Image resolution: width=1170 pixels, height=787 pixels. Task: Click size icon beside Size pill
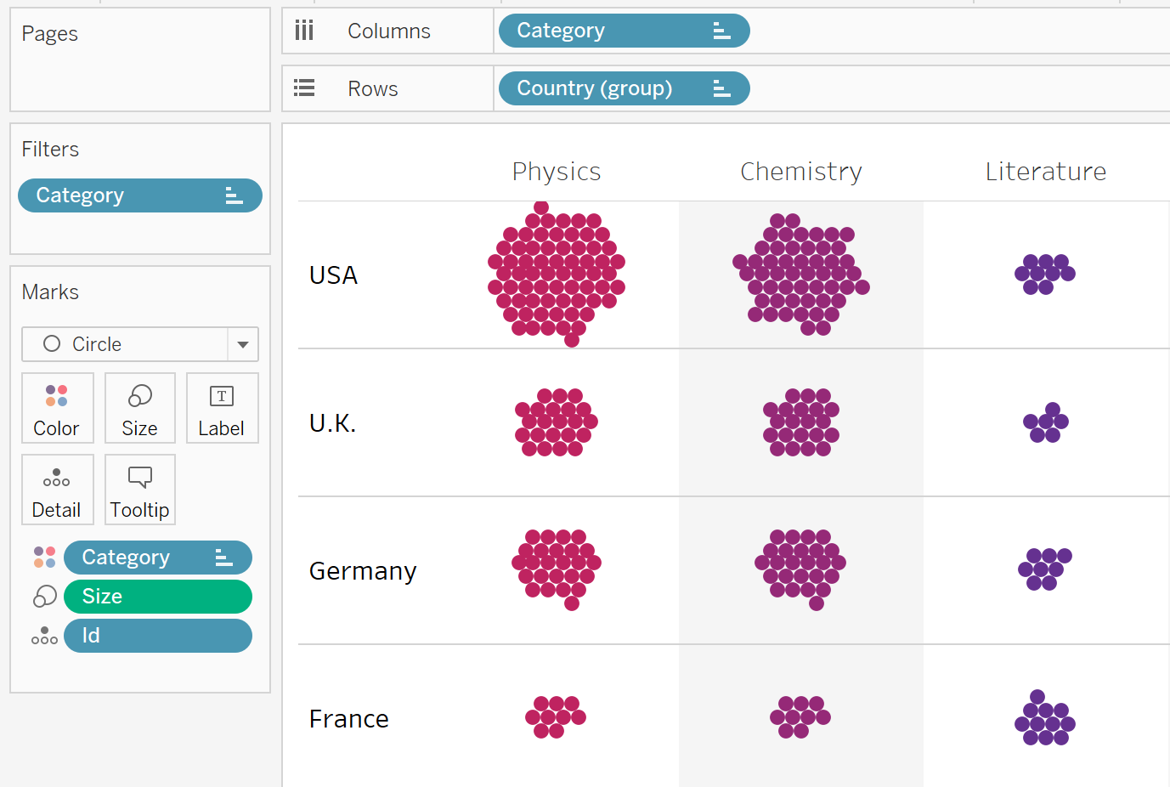point(44,597)
